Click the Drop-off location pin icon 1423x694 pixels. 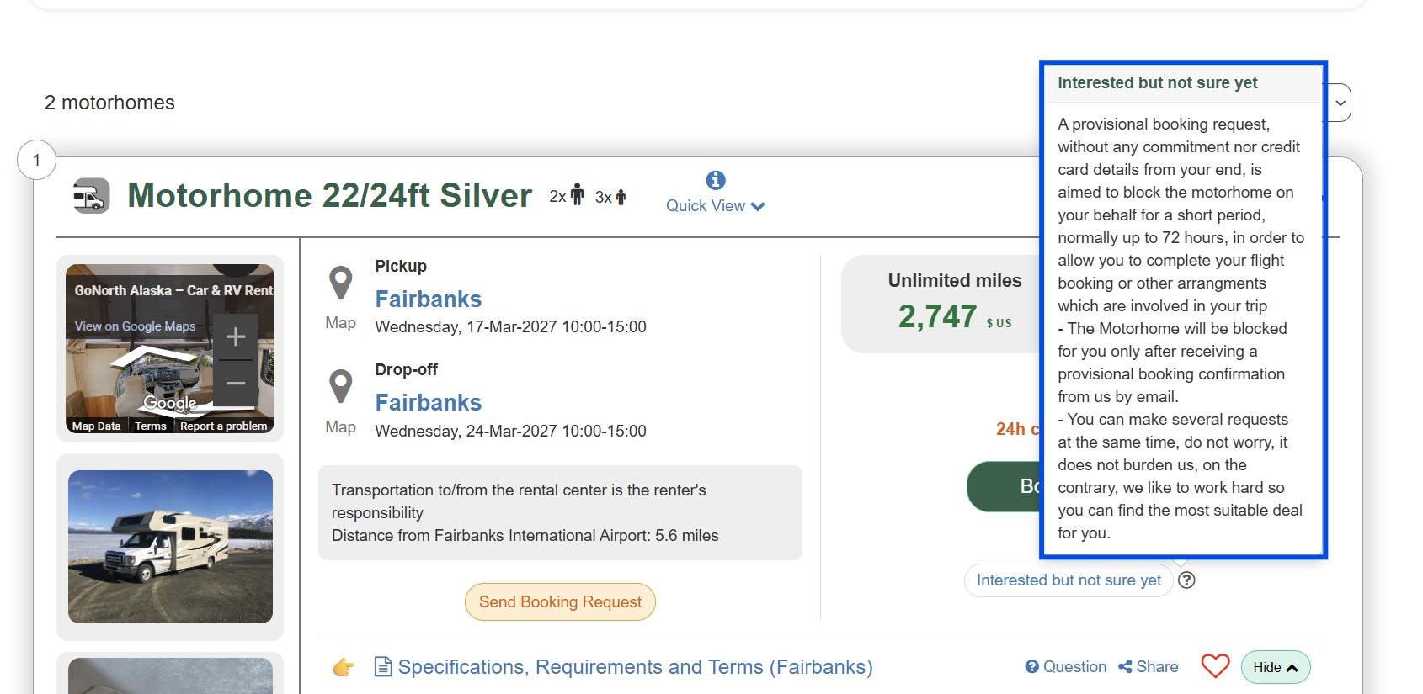[341, 387]
